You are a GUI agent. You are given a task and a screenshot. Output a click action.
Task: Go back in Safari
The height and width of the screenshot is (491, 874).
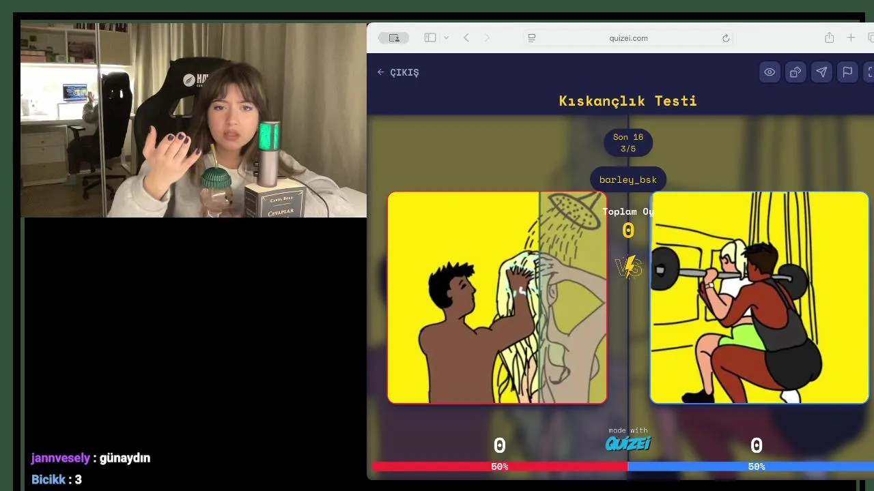pyautogui.click(x=466, y=38)
